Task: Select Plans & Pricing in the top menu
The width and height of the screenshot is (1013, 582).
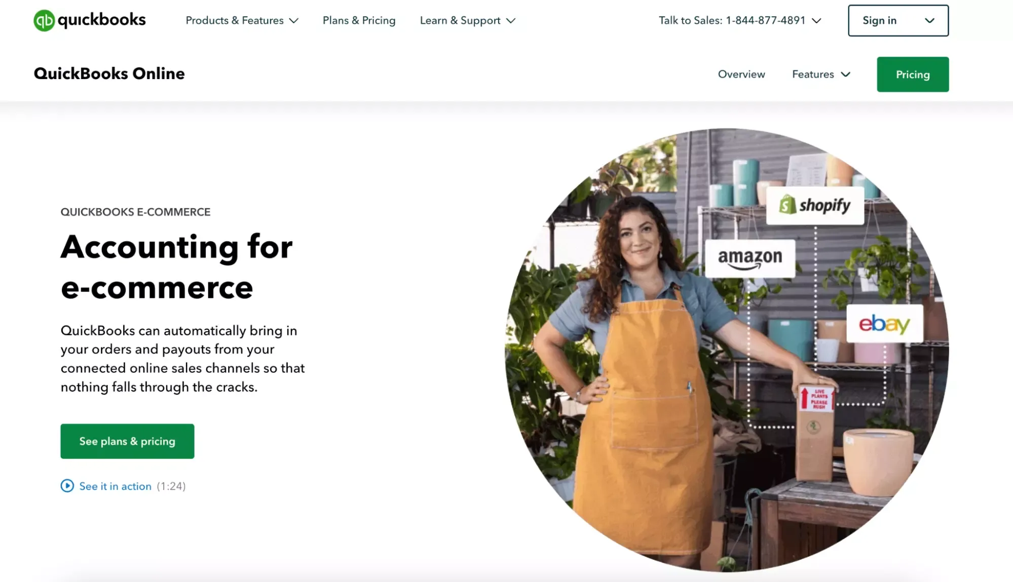Action: (358, 20)
